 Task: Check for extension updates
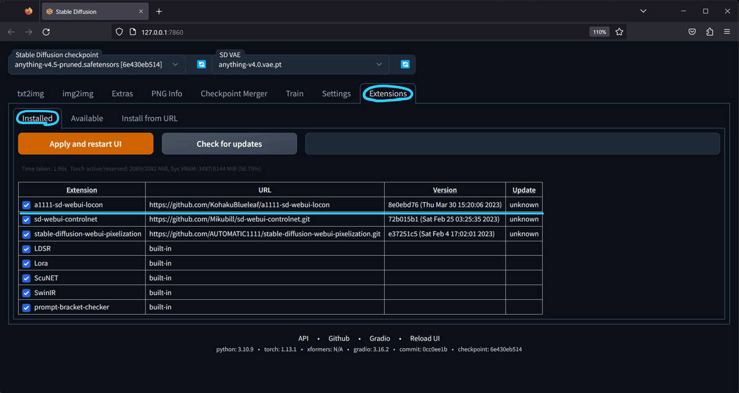point(229,143)
